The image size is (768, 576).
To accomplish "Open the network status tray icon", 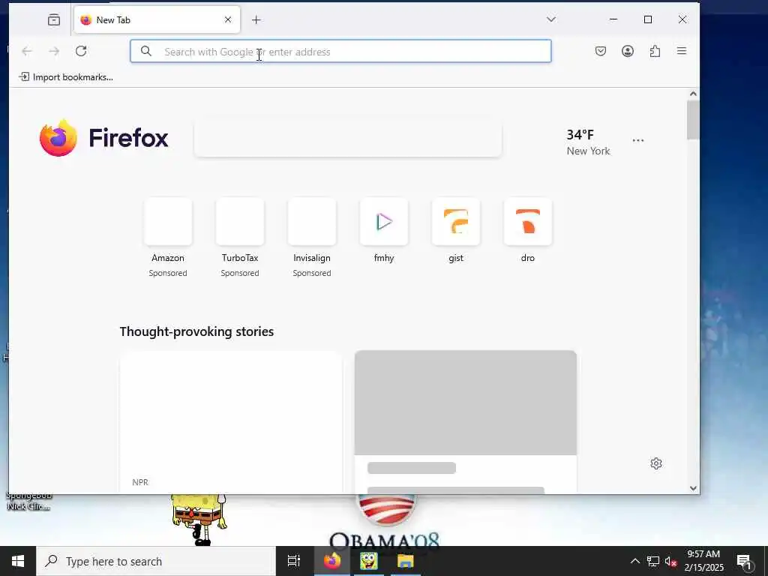I will tap(653, 561).
